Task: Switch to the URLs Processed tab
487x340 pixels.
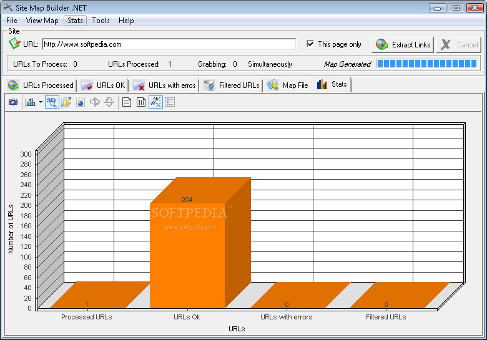Action: click(x=41, y=85)
